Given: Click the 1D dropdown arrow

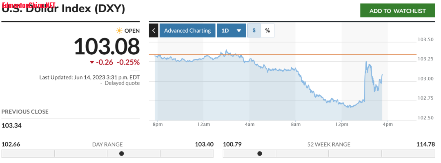Looking at the screenshot, I should point(239,31).
